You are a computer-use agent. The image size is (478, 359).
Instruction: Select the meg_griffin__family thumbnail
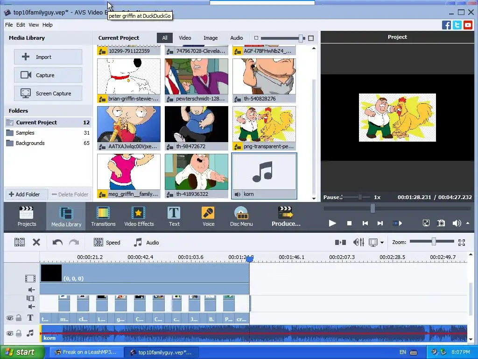coord(129,176)
